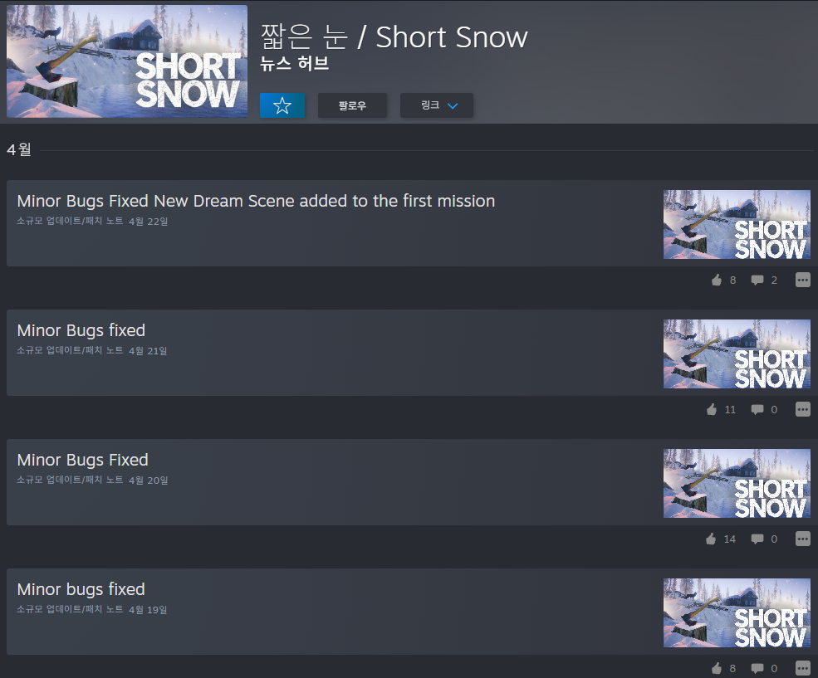The height and width of the screenshot is (678, 818).
Task: Like the April 20 post with 14 thumbs
Action: pos(721,539)
